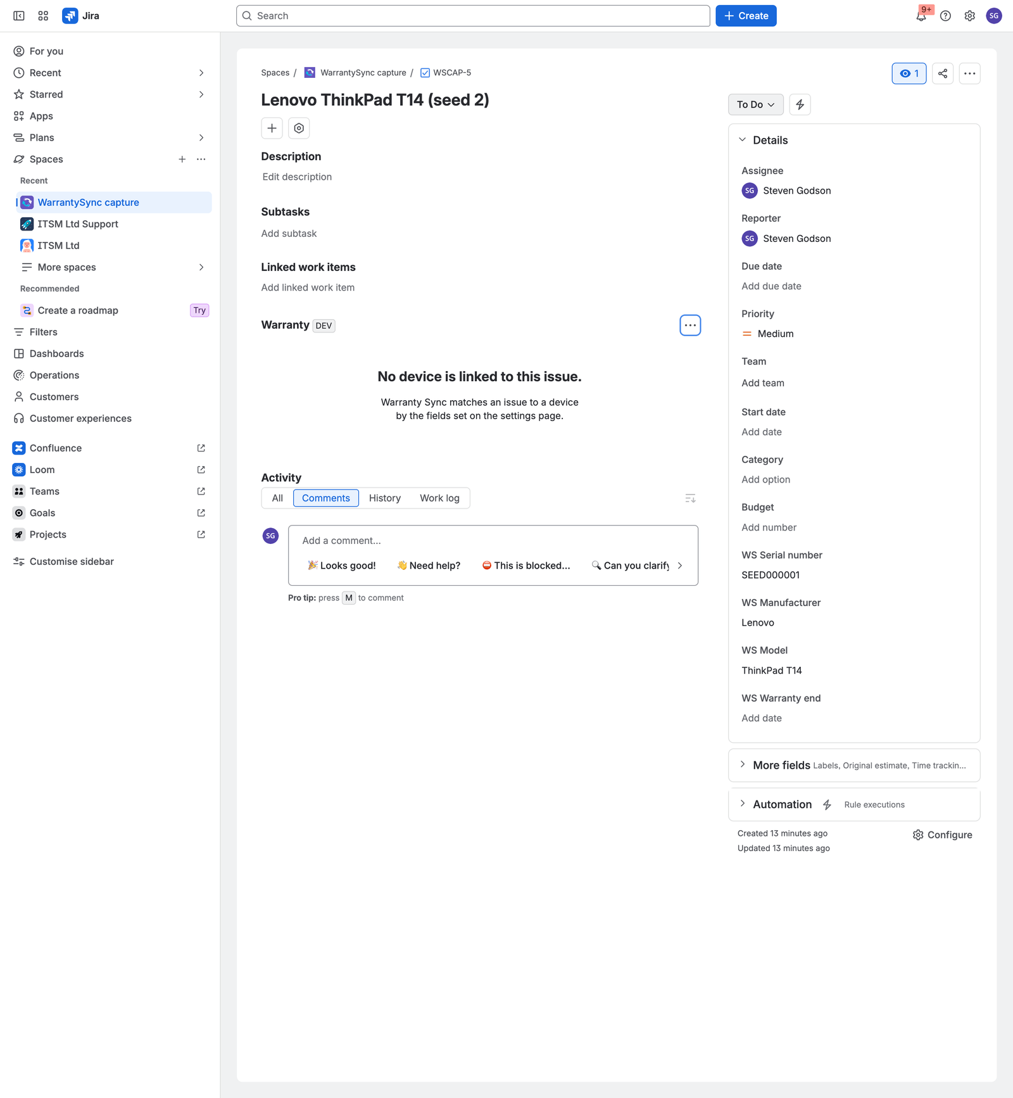Open the SG profile avatar in header

pos(994,16)
